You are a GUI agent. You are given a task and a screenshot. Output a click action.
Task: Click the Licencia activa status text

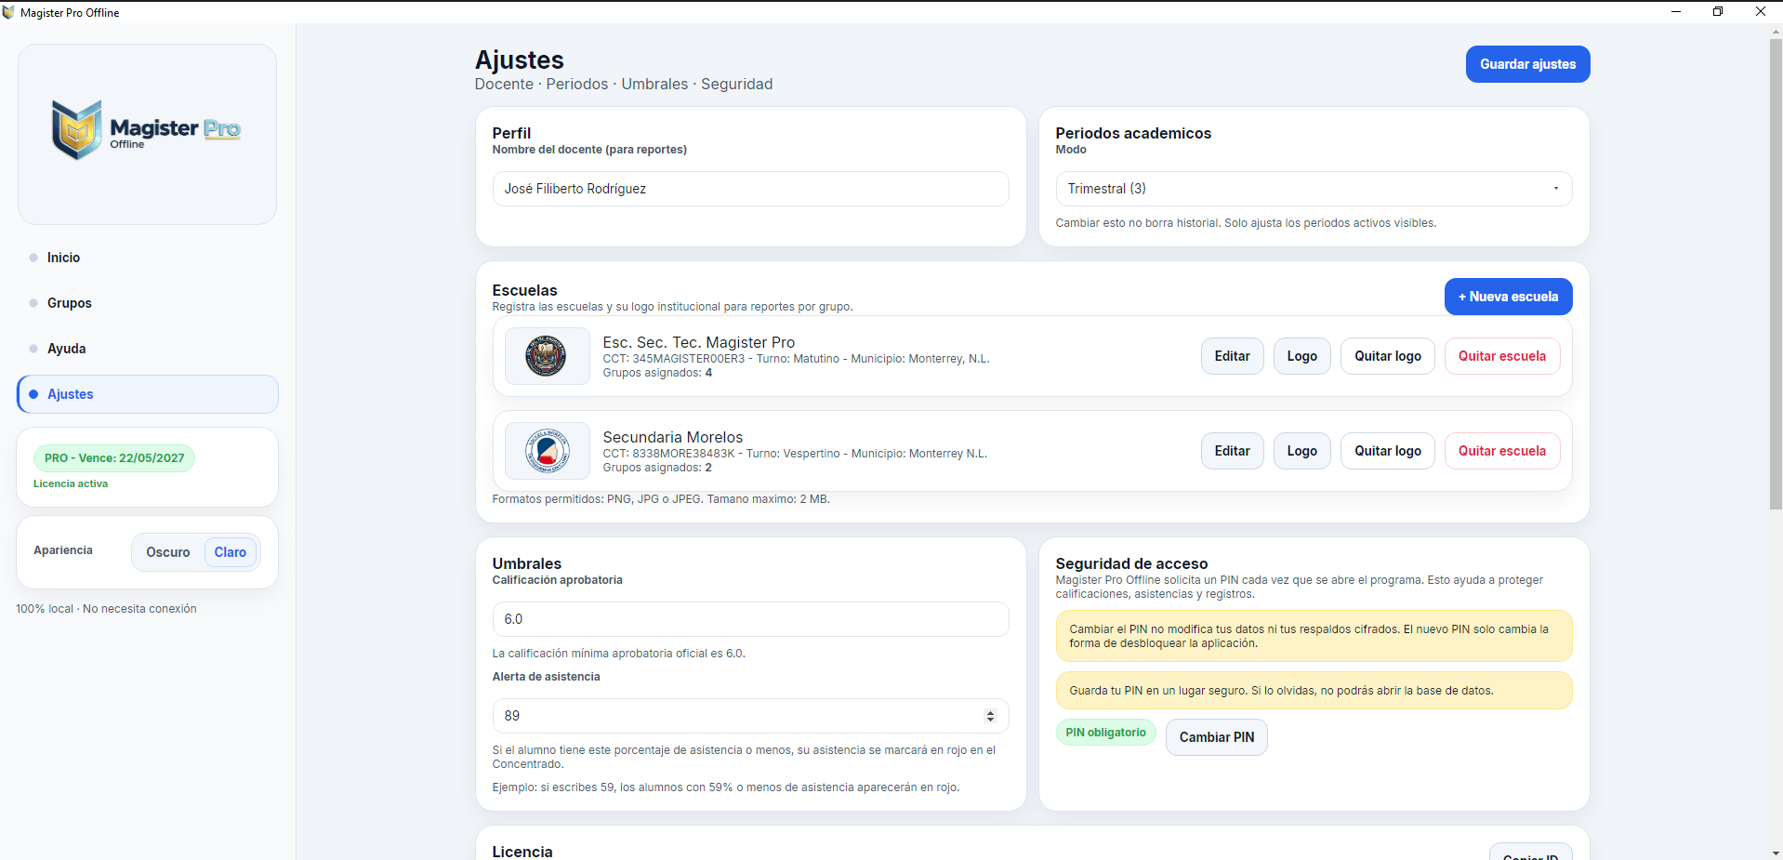point(71,483)
